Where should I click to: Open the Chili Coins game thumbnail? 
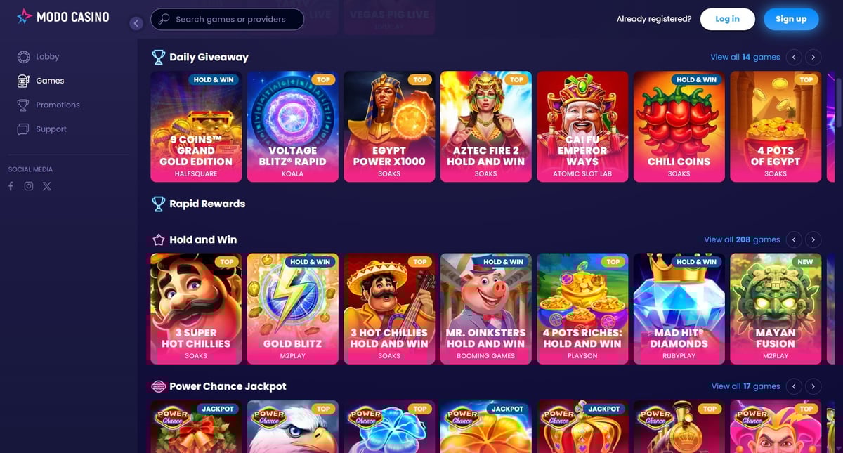[679, 126]
